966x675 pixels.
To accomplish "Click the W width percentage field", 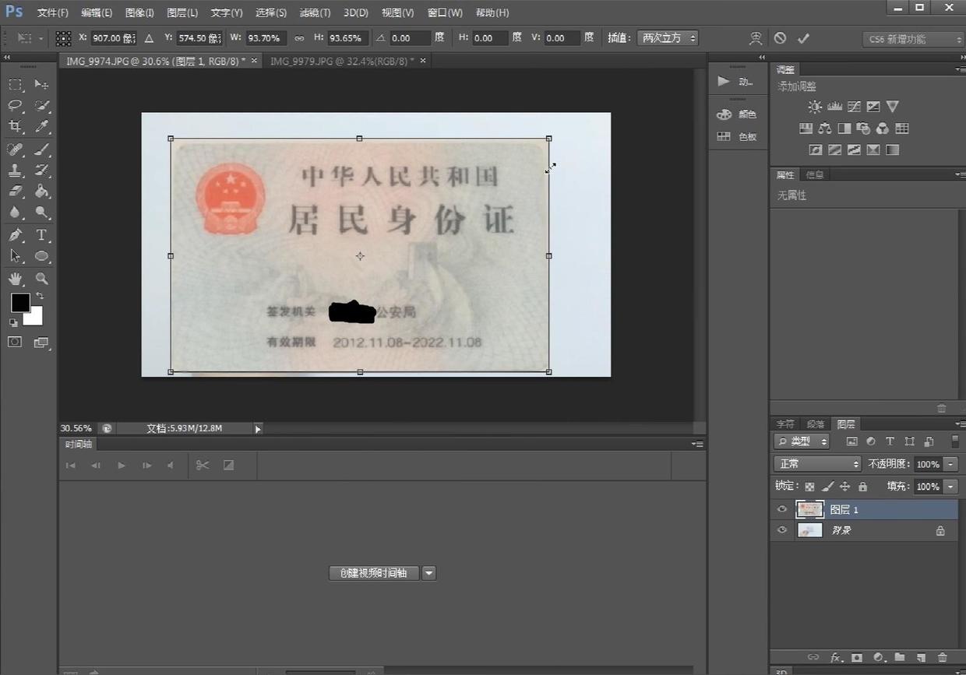I will click(266, 38).
